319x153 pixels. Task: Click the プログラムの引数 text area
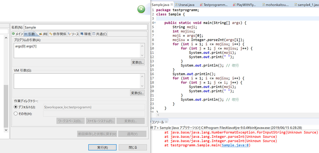(77, 50)
